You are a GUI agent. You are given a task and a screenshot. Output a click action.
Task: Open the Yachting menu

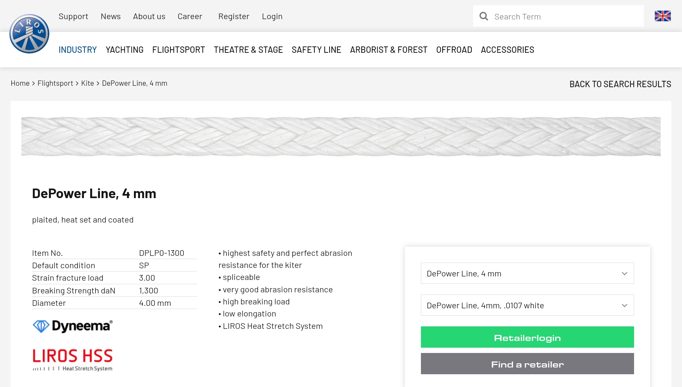(124, 50)
